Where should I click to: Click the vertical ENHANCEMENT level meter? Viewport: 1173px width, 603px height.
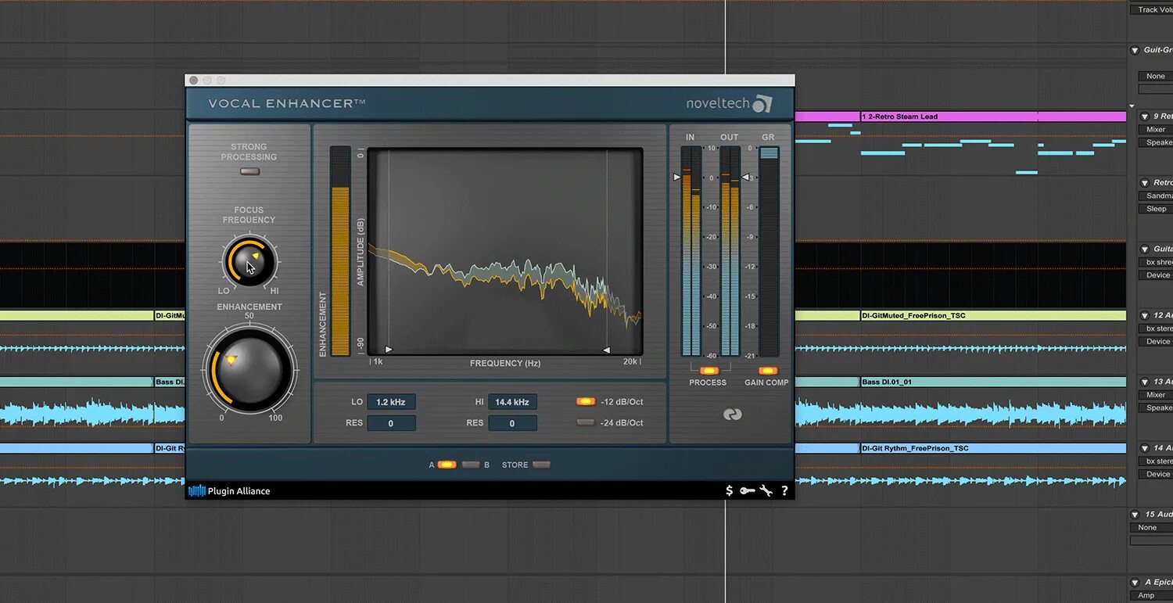(340, 251)
